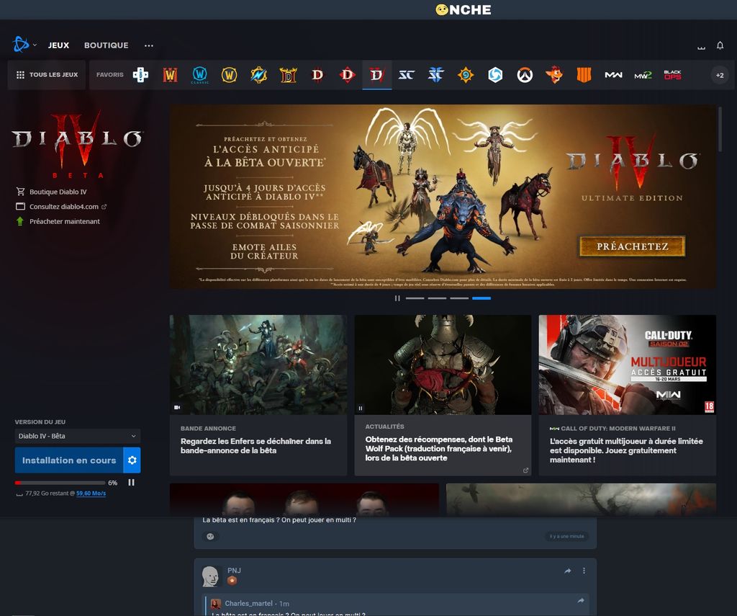Open Tous les jeux menu
Viewport: 737px width, 616px height.
point(47,75)
